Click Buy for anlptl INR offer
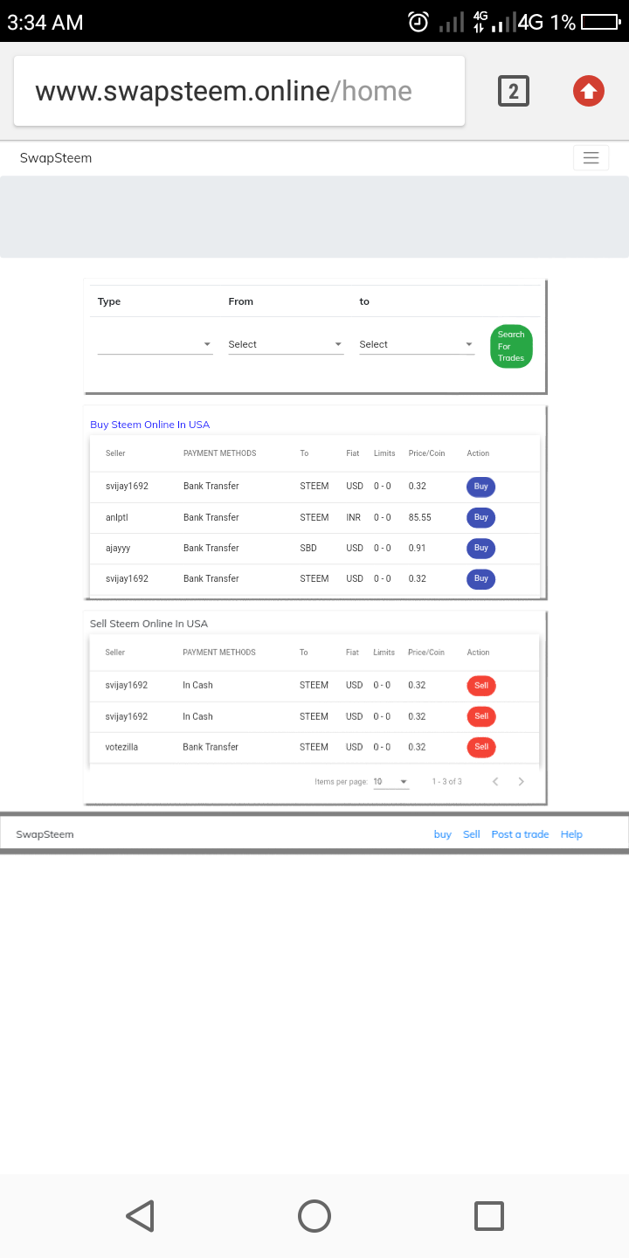 coord(480,517)
